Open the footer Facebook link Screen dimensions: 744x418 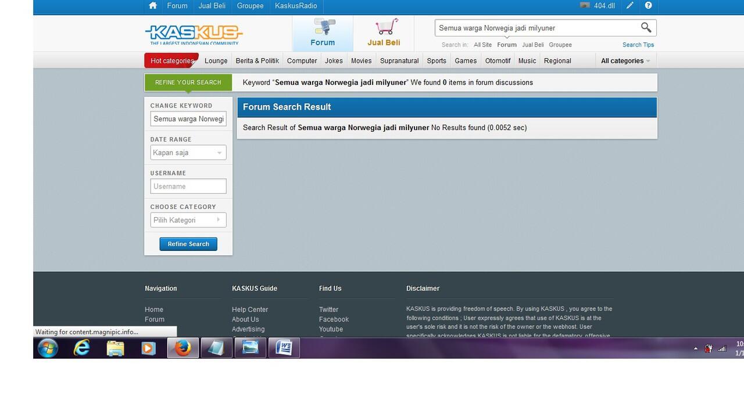334,319
